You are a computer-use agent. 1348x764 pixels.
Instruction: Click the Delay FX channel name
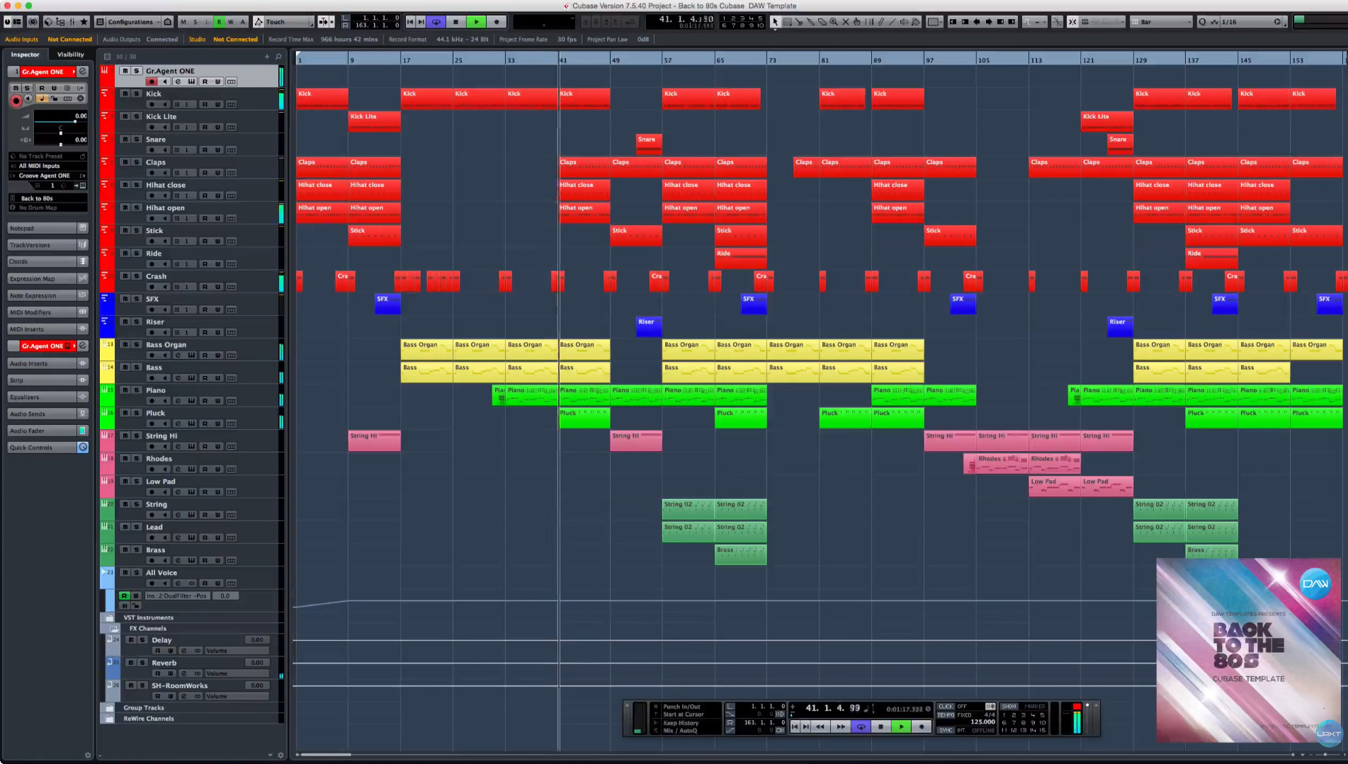pyautogui.click(x=162, y=640)
